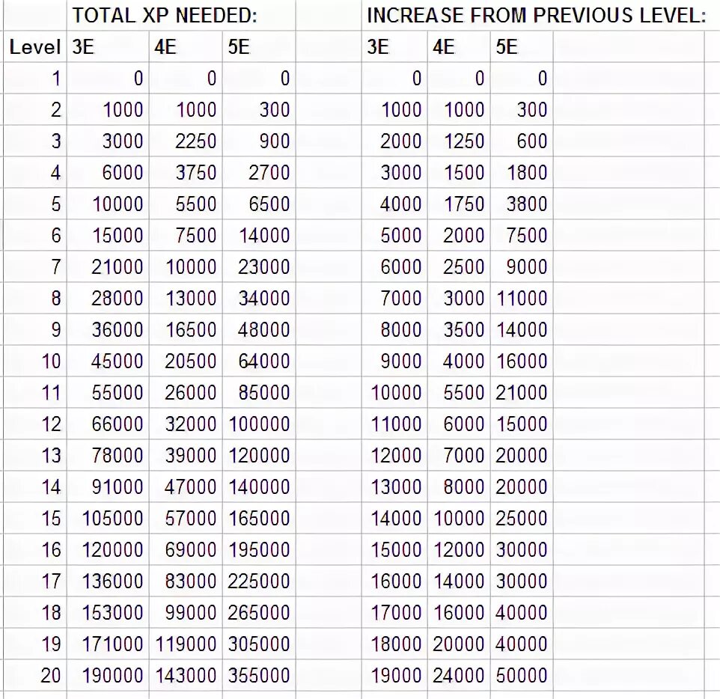Select the Level 13 row label cell
Screen dimensions: 720x699
click(x=35, y=455)
